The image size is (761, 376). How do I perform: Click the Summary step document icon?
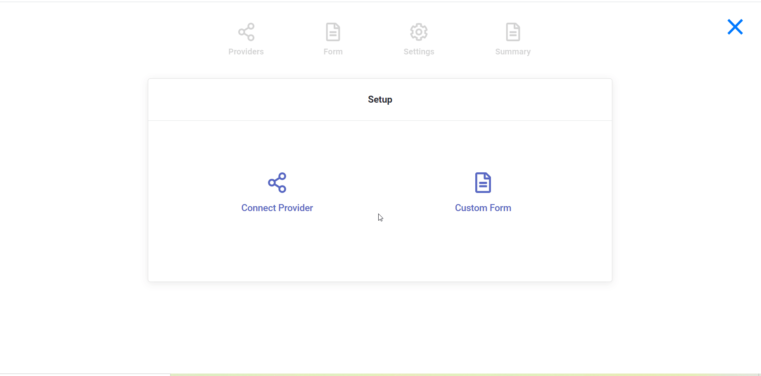point(512,32)
